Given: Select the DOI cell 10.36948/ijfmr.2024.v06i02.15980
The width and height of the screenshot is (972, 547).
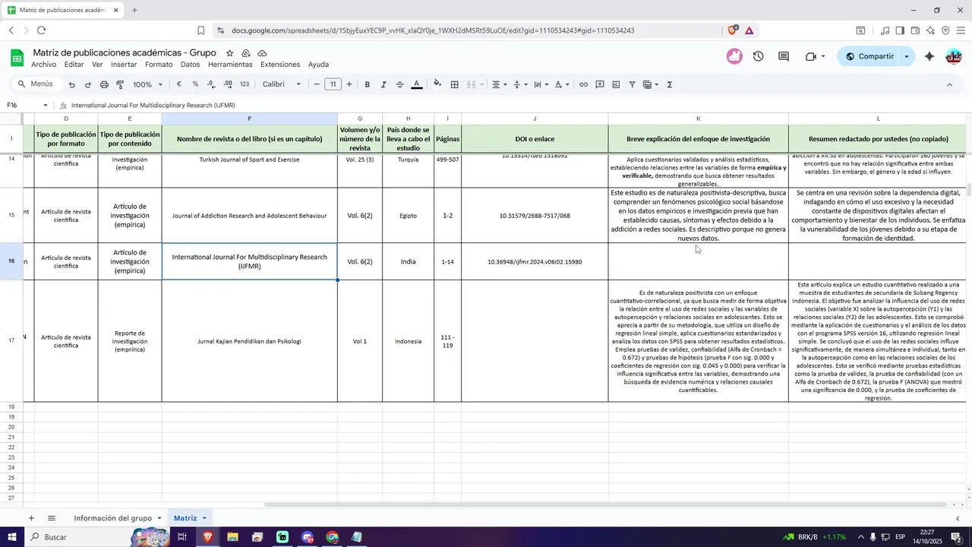Looking at the screenshot, I should click(x=535, y=261).
